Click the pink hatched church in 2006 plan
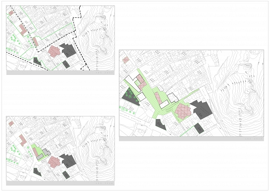The image size is (270, 191). click(x=54, y=162)
